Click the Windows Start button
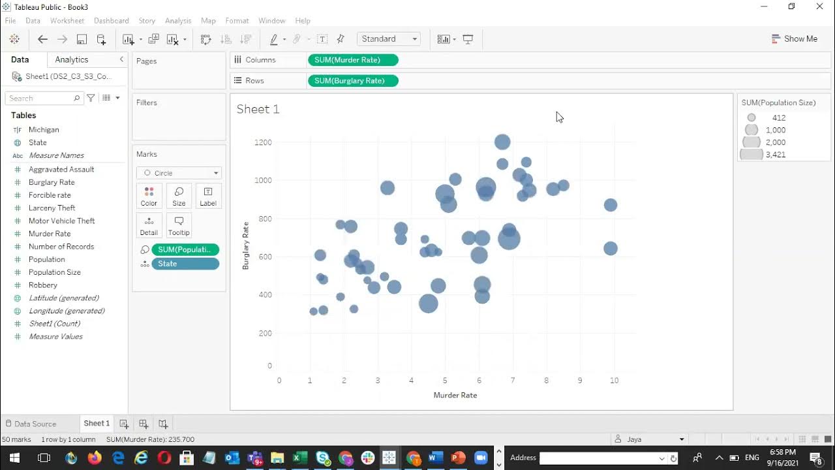The image size is (835, 470). tap(14, 458)
